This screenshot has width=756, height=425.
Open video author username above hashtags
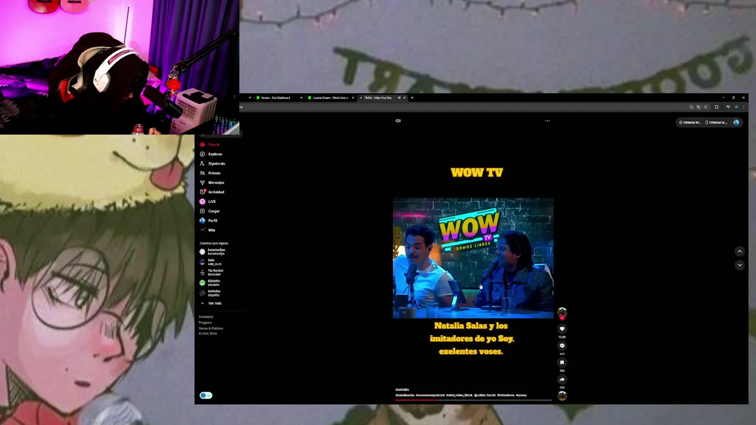pyautogui.click(x=402, y=390)
